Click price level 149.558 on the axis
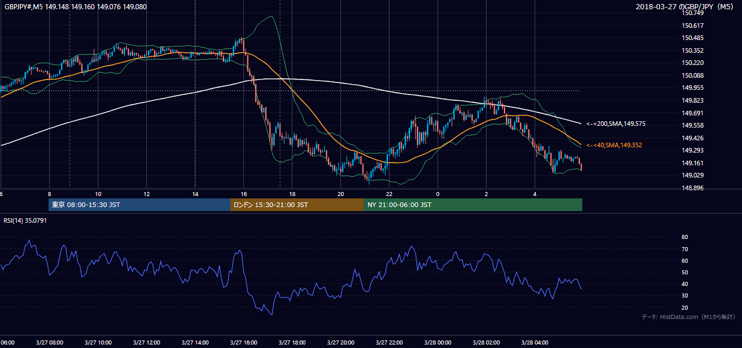The image size is (742, 348). (x=694, y=125)
